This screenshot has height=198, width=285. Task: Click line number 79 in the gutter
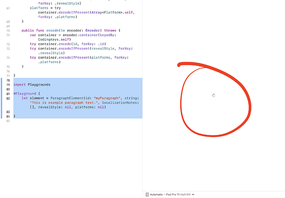[8, 85]
